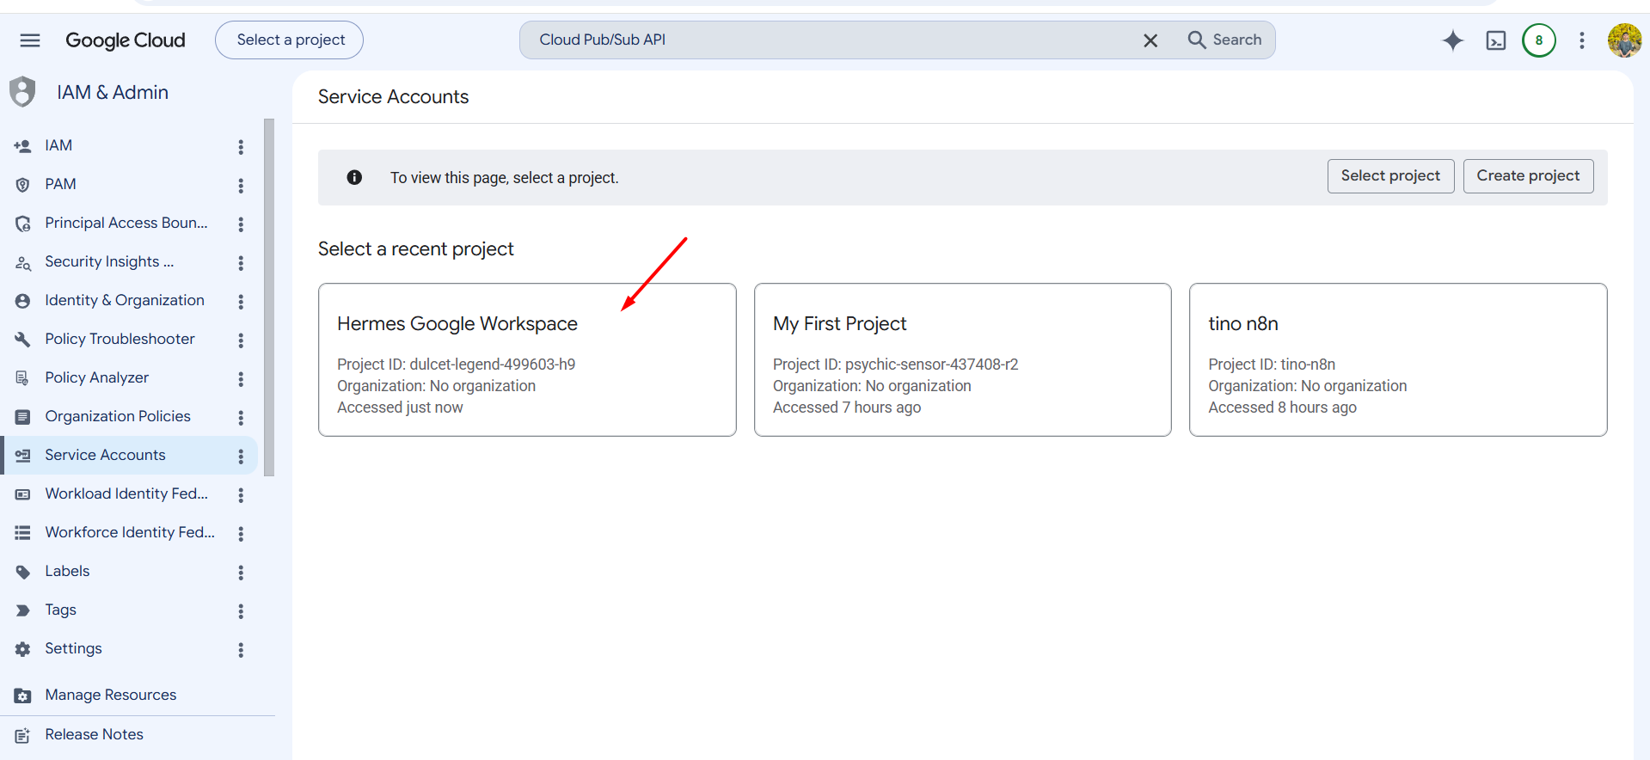Open the three-dot menu for PAM
The width and height of the screenshot is (1650, 760).
tap(241, 186)
